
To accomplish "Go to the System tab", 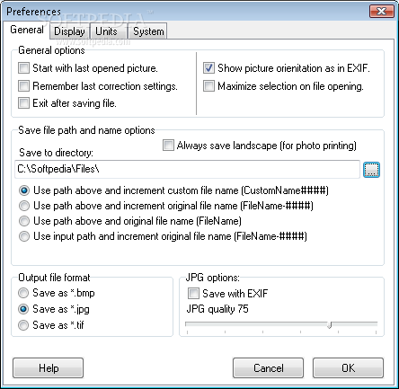I will pos(148,31).
